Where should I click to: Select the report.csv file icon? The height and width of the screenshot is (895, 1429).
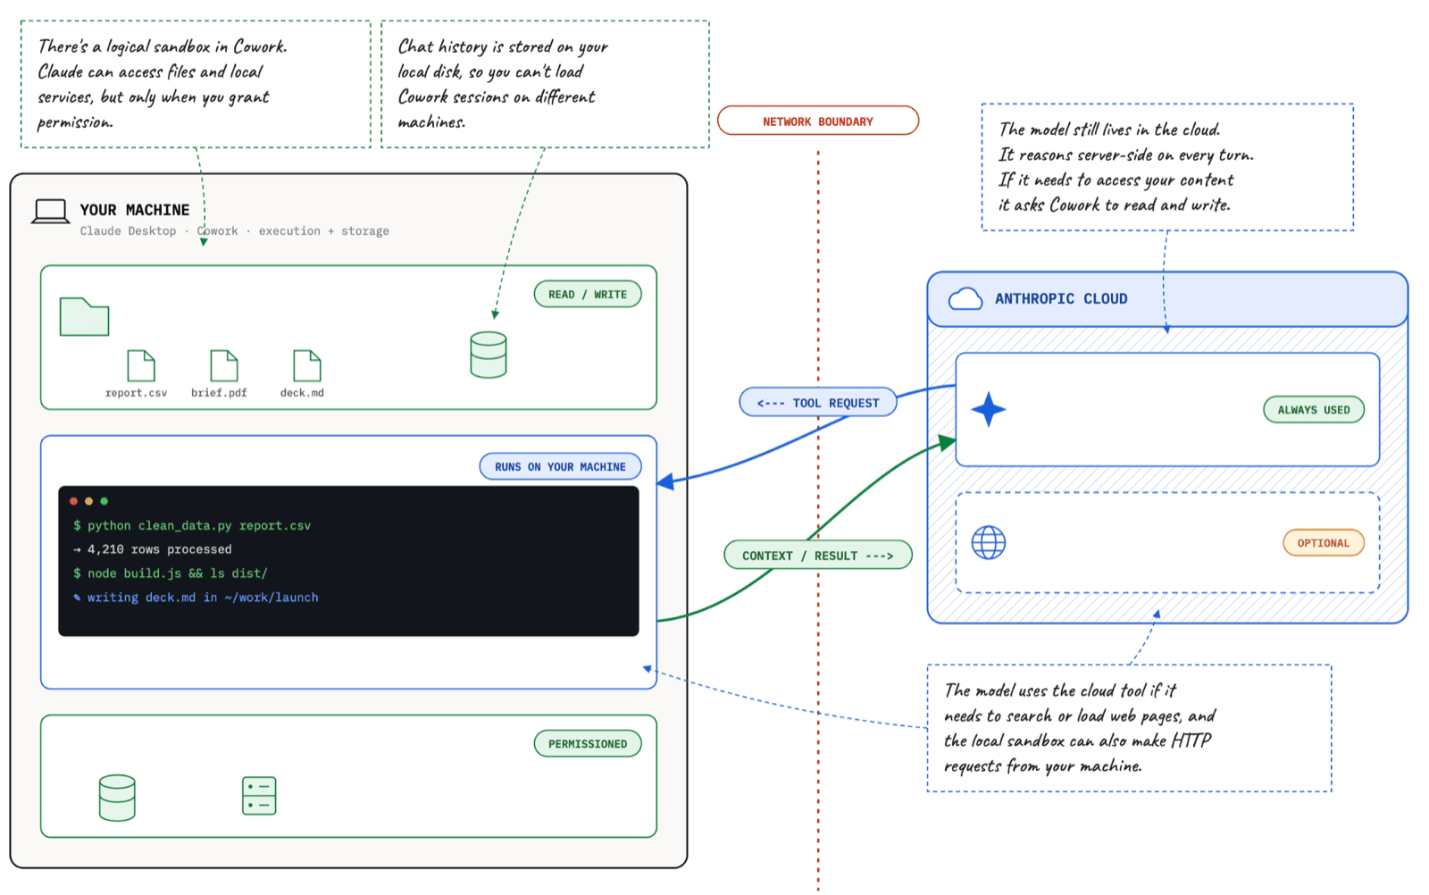(140, 365)
